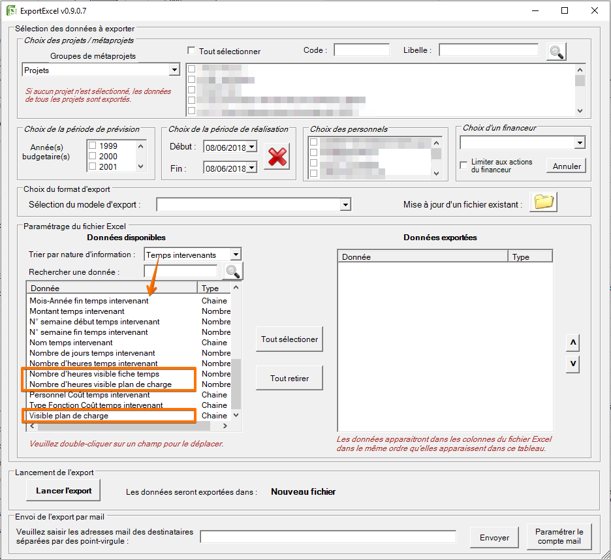Image resolution: width=611 pixels, height=560 pixels.
Task: Click the search magnifier next to the Libelle field
Action: pos(556,52)
